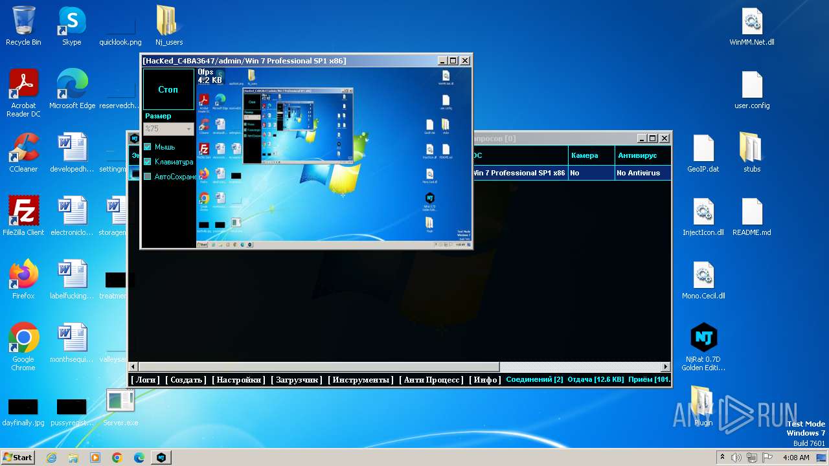Open NjRat 0.7D Golden Edition icon
Screen dimensions: 829x466
[703, 347]
